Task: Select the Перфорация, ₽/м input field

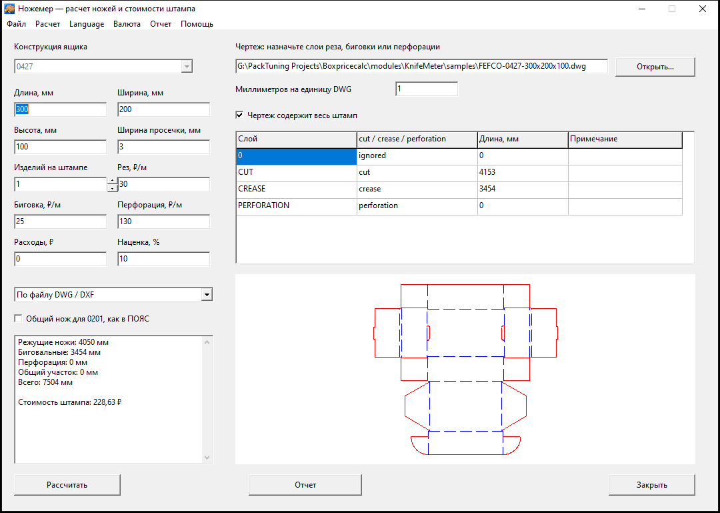Action: pos(163,221)
